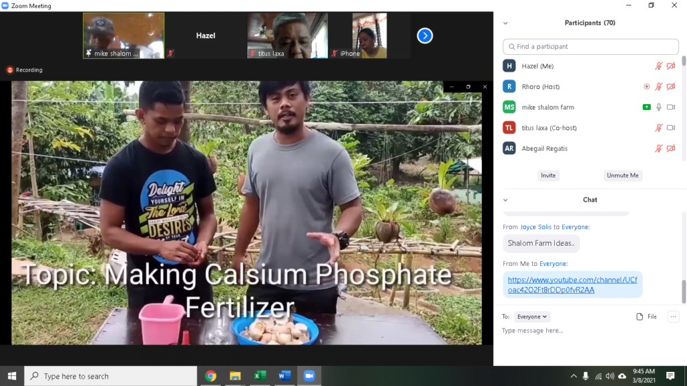Viewport: 687px width, 386px height.
Task: Open the Everyone recipient dropdown
Action: [533, 316]
